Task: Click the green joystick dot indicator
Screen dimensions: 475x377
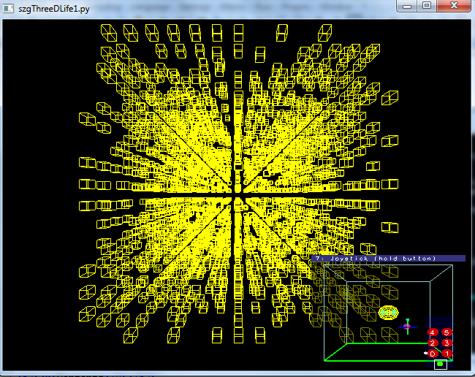Action: 440,363
